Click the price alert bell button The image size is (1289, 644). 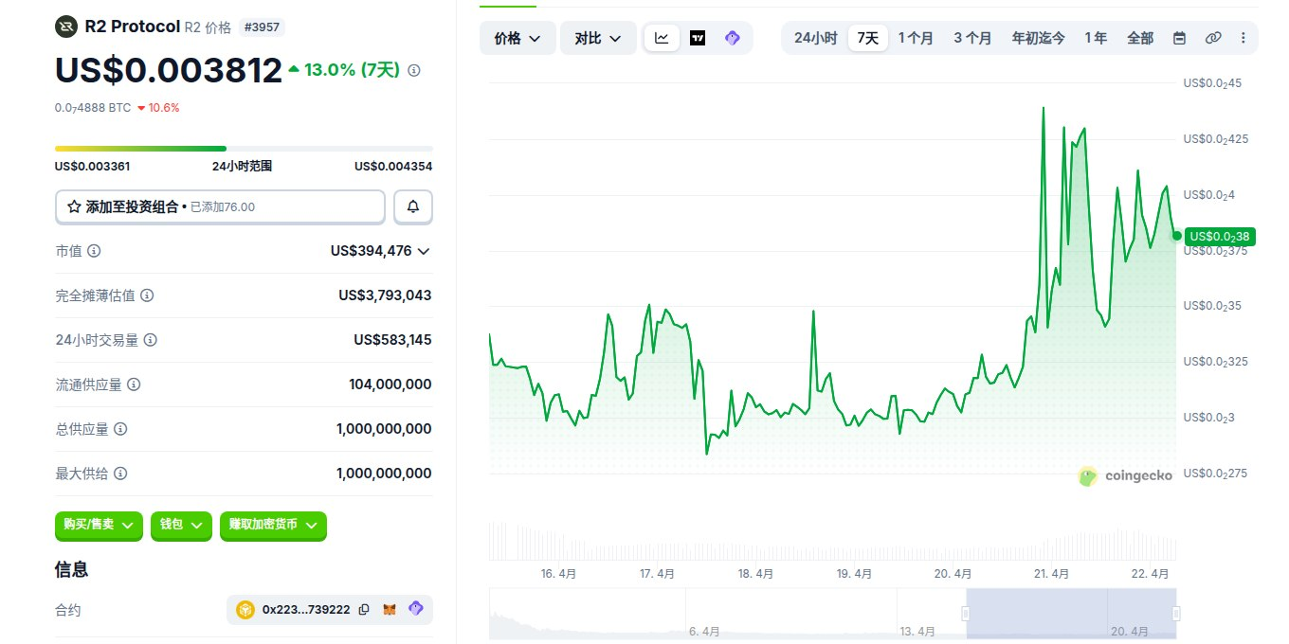(x=413, y=206)
